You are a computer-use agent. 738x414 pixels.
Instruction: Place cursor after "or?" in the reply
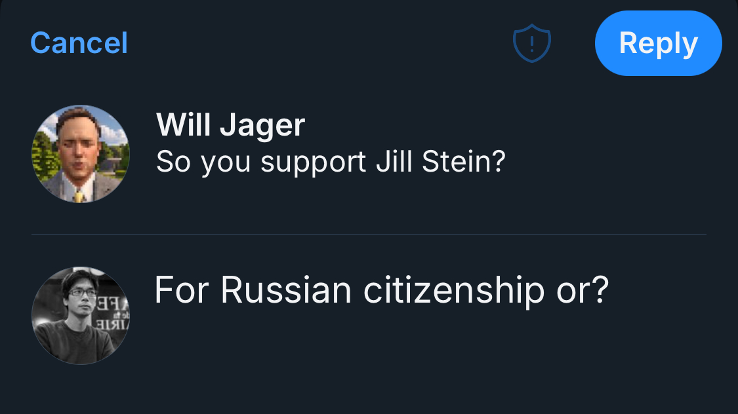[x=610, y=290]
